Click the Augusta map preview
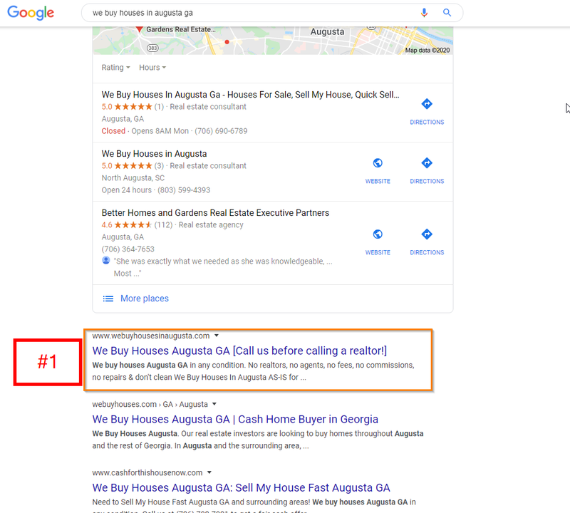The image size is (570, 513). tap(273, 41)
